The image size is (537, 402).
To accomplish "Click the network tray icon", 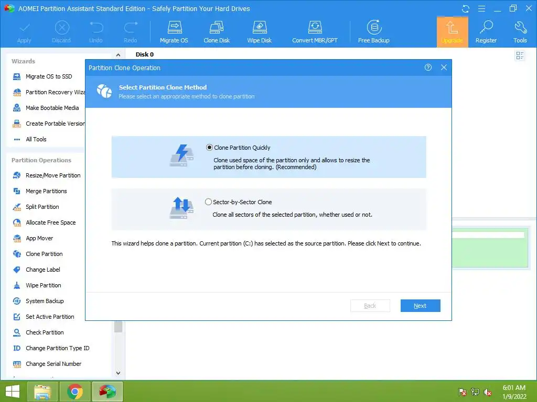I will [x=475, y=392].
